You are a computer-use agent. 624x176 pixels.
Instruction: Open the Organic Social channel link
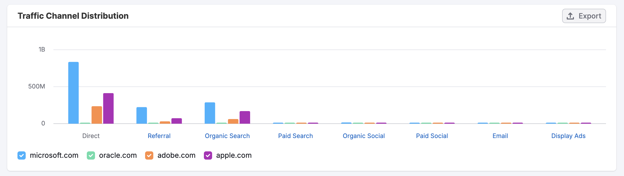click(364, 136)
